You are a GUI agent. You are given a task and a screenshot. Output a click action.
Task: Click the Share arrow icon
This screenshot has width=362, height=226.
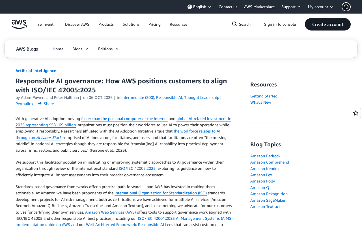pyautogui.click(x=40, y=104)
